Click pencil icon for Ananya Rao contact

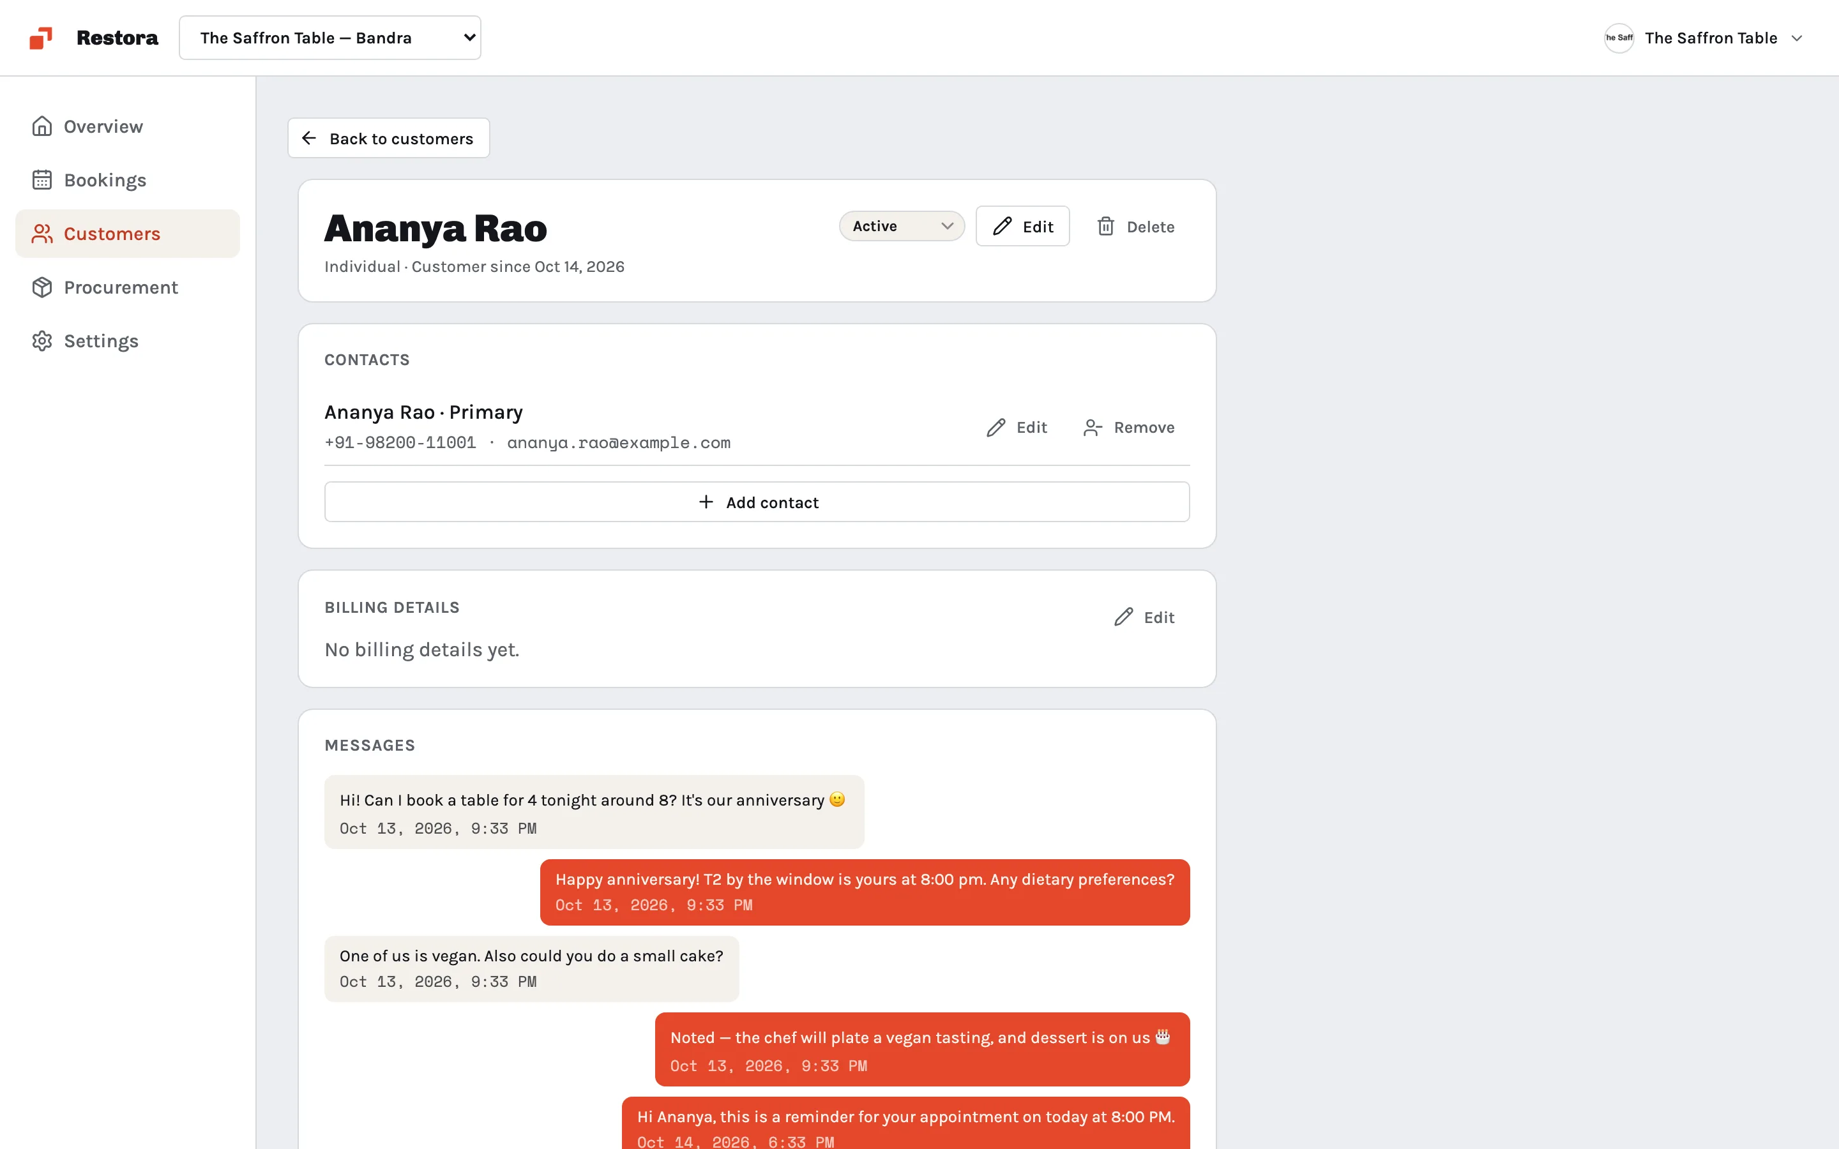coord(995,428)
